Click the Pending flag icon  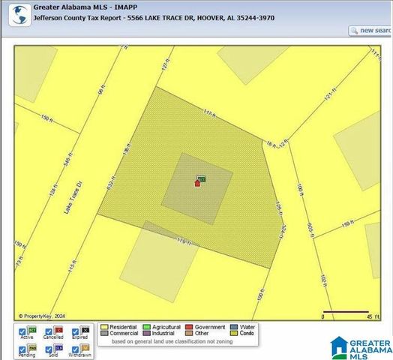click(31, 348)
